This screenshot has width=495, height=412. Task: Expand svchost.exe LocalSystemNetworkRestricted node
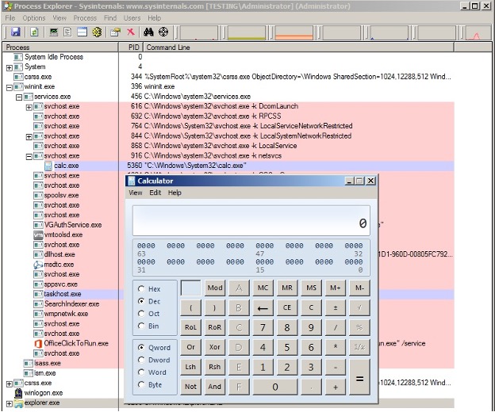(29, 137)
